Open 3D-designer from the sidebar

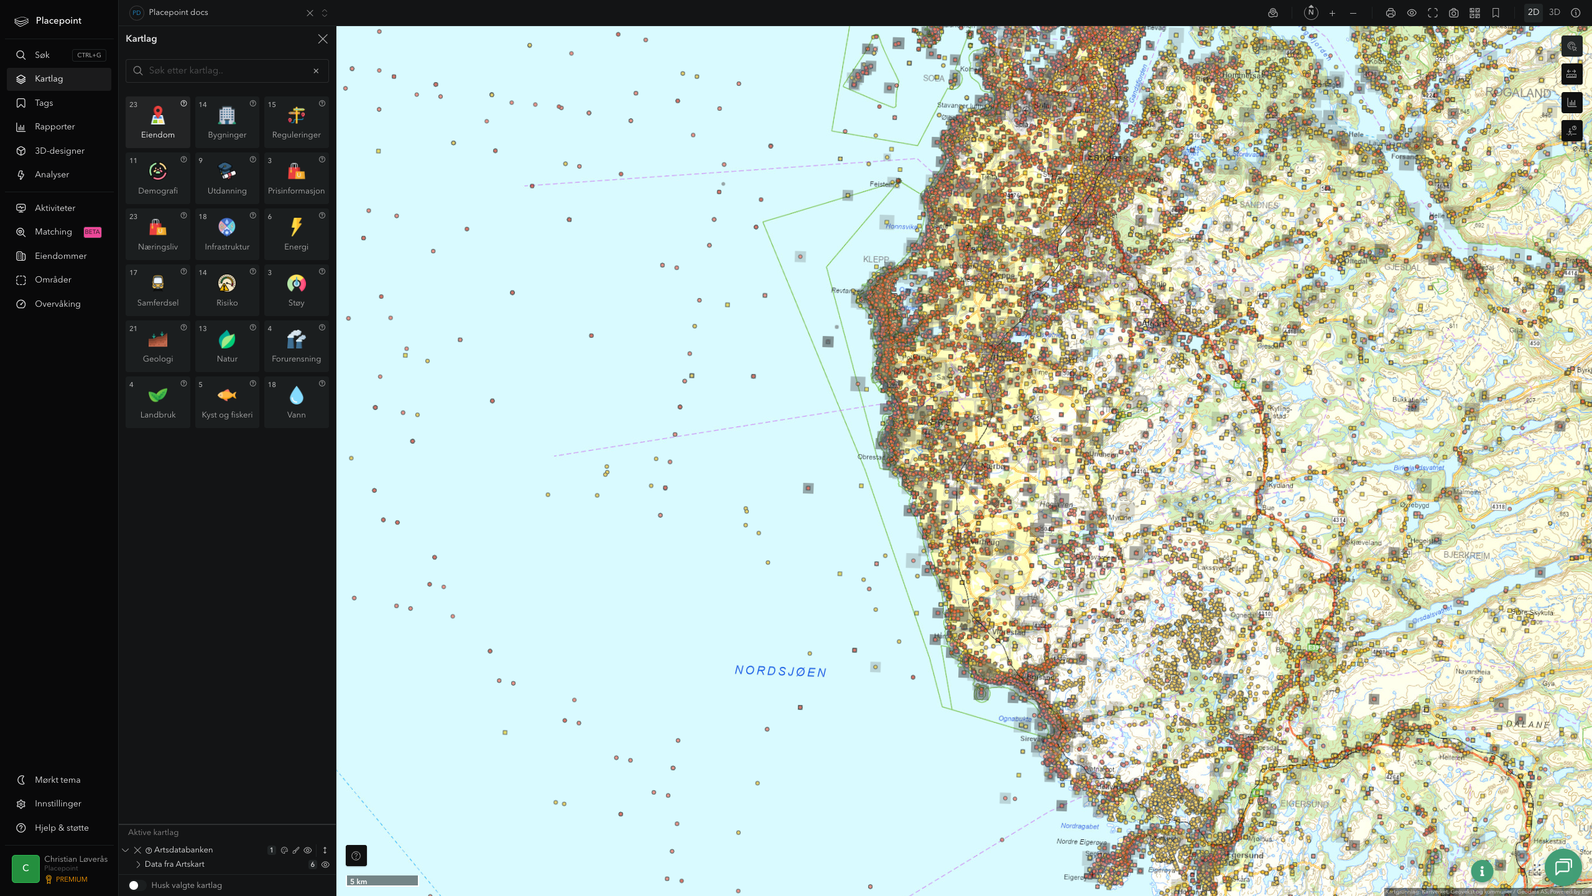point(59,151)
